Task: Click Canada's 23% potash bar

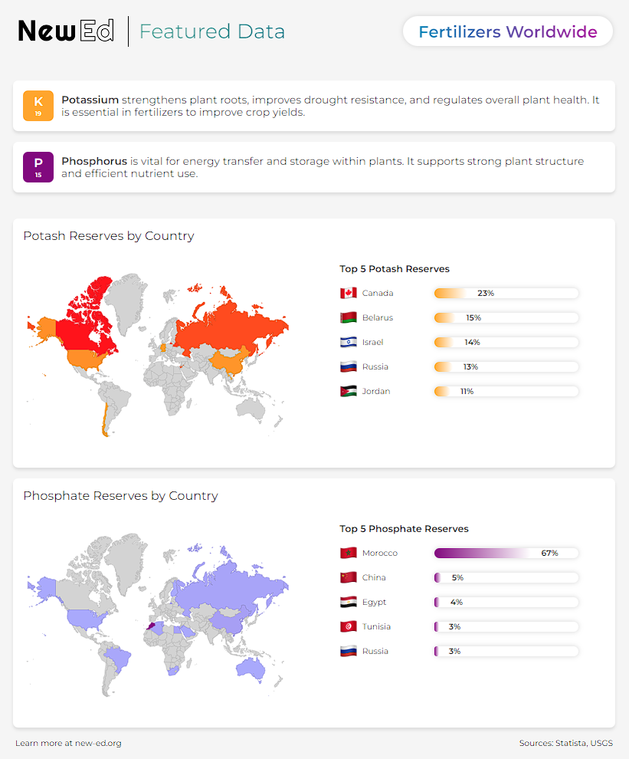Action: click(x=506, y=293)
